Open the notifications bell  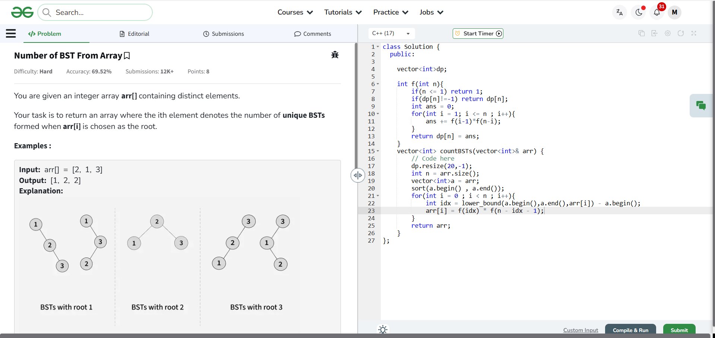tap(657, 12)
